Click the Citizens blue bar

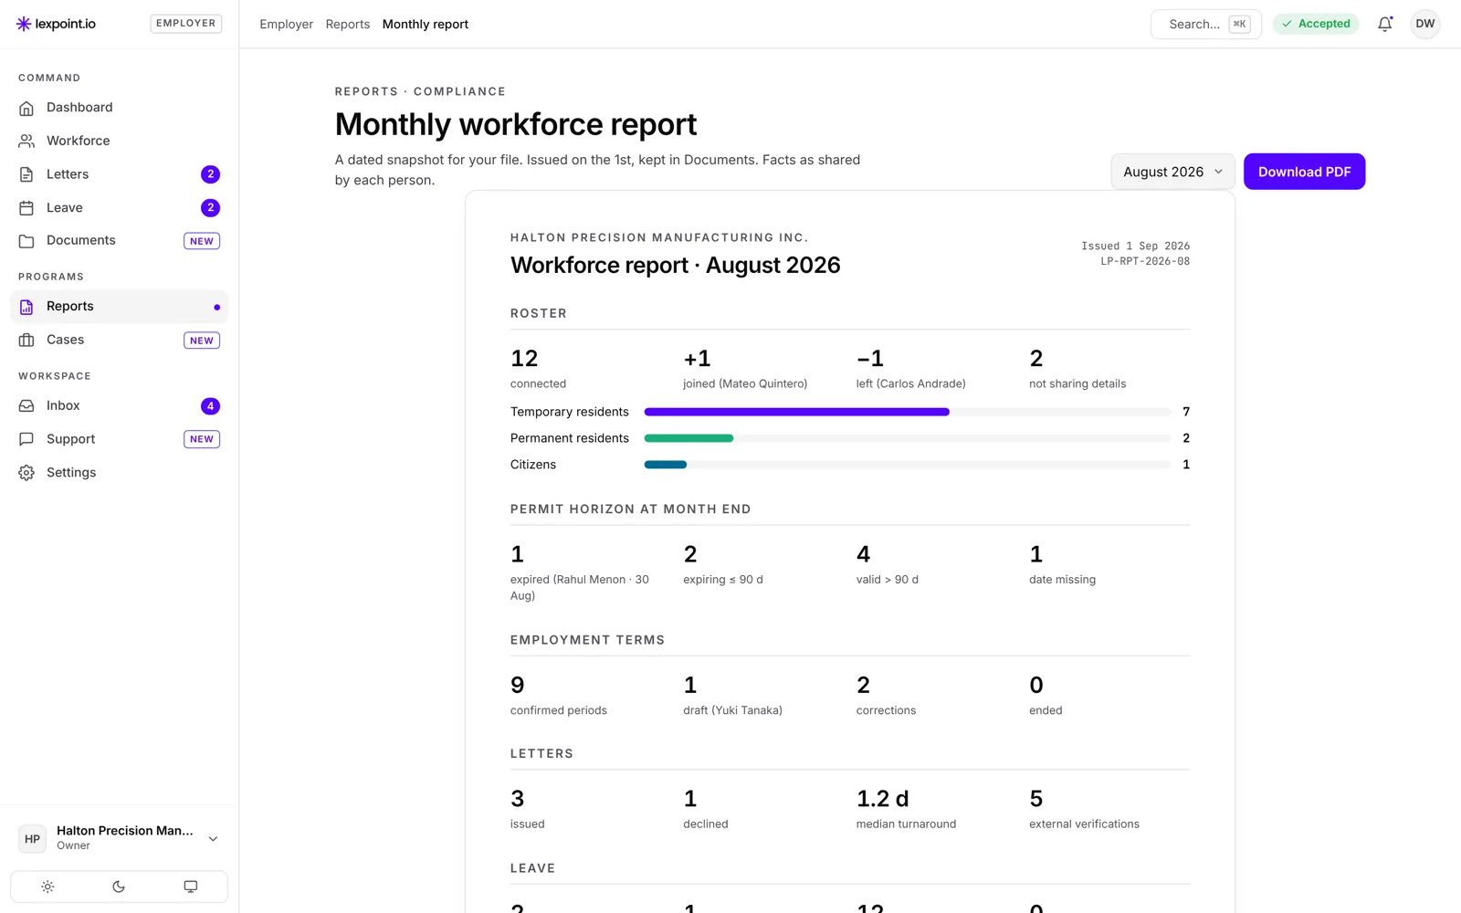(x=666, y=465)
